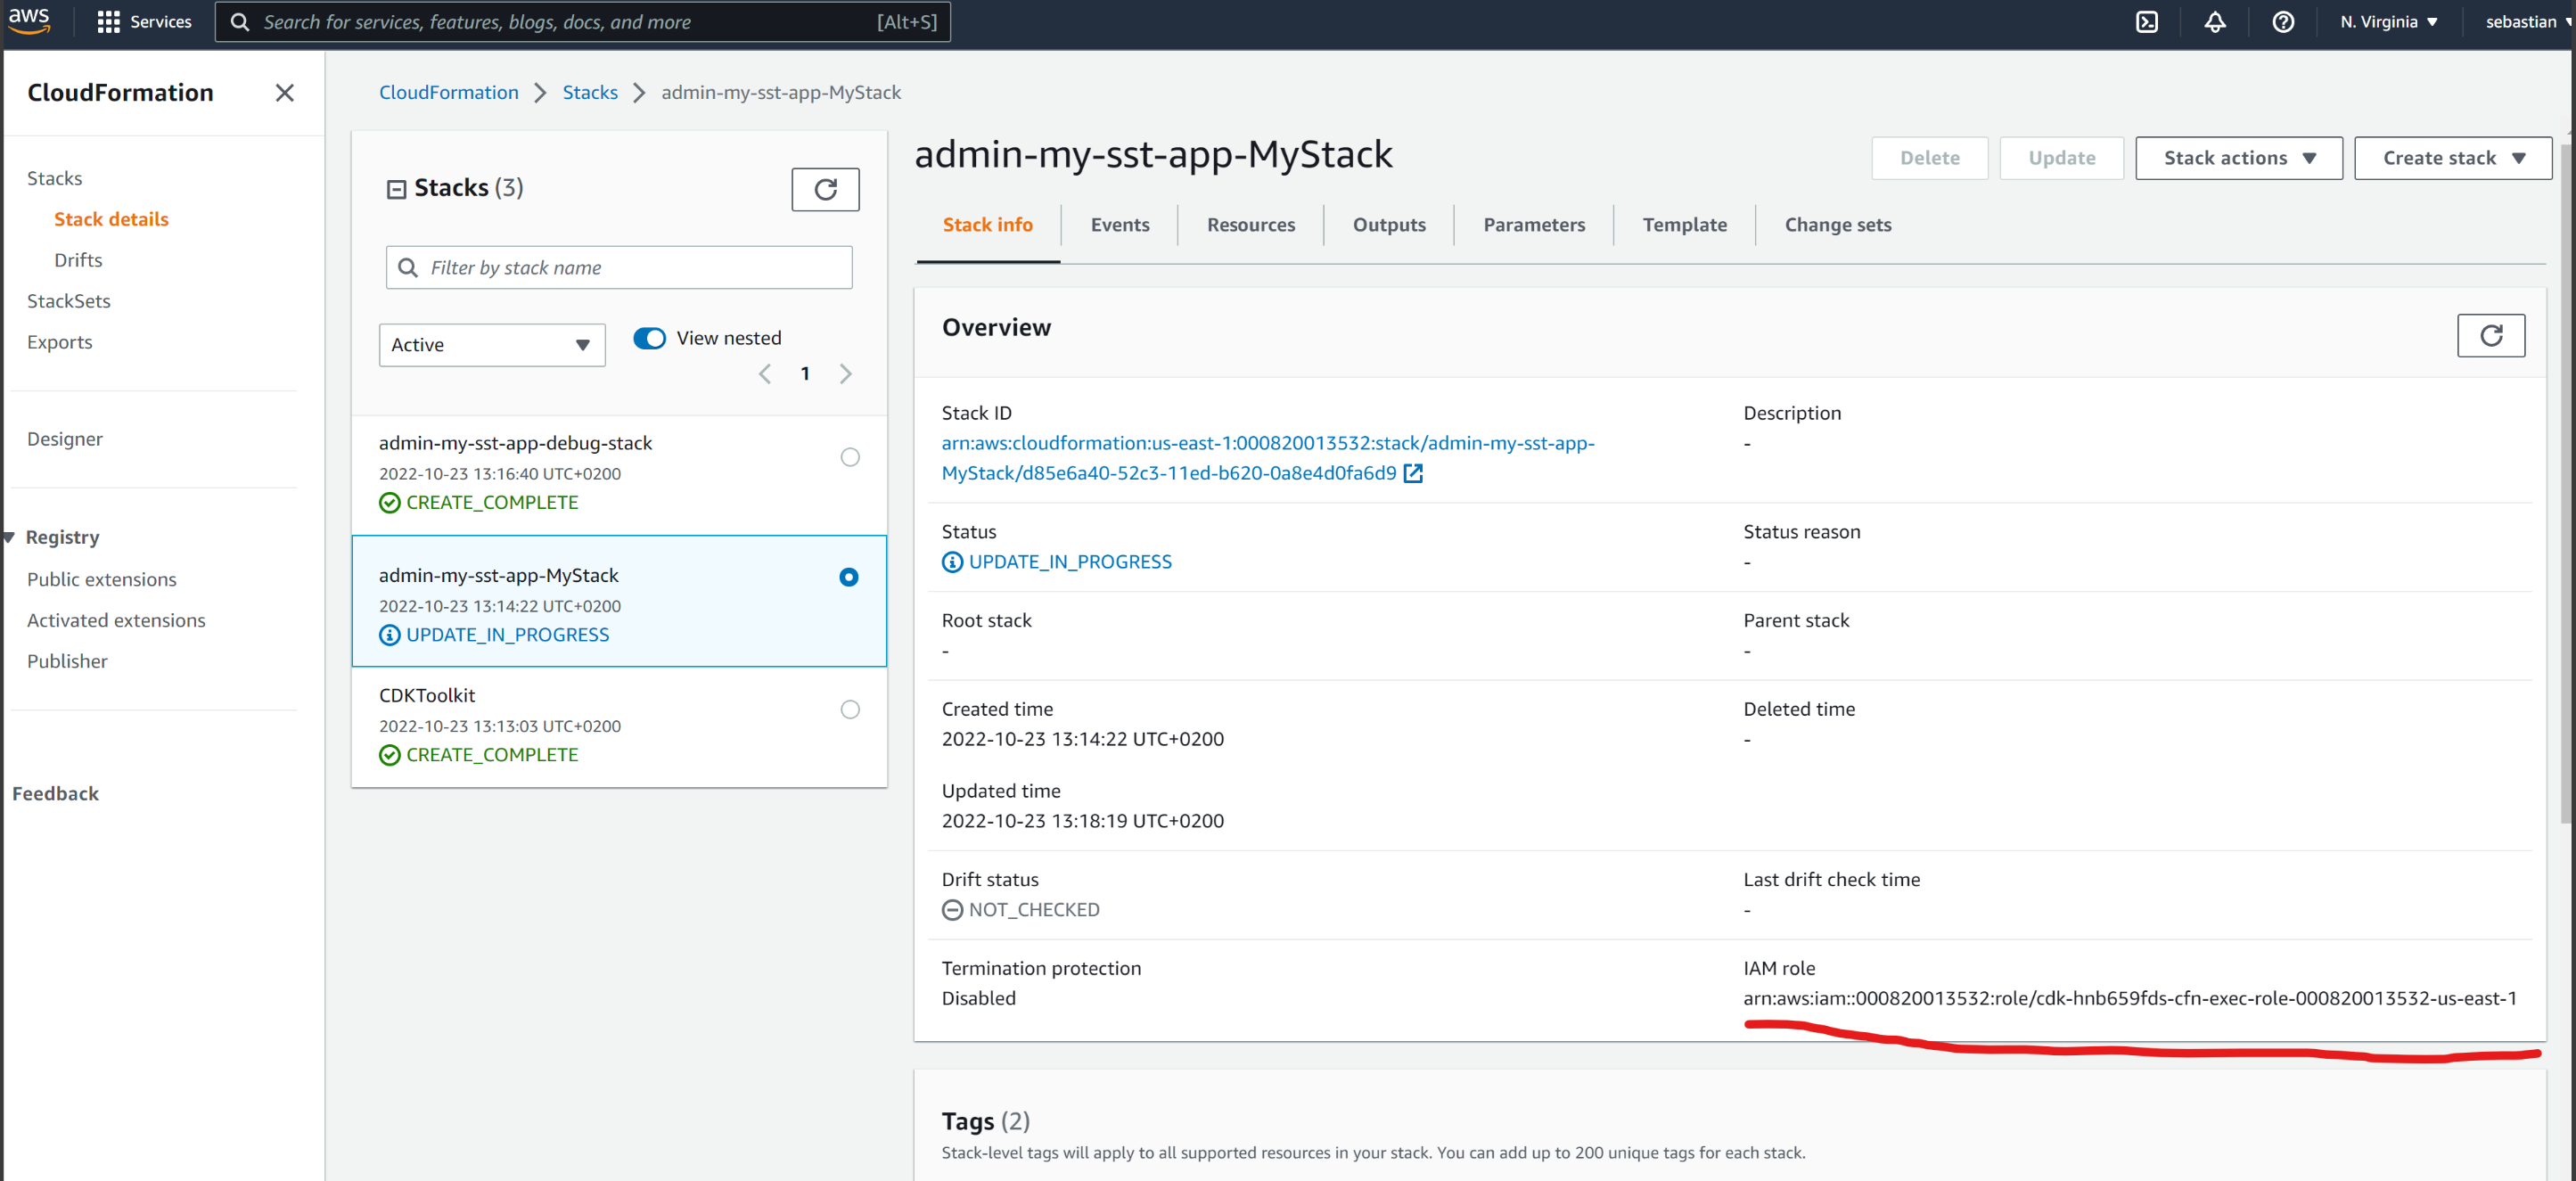Open the notifications bell
The width and height of the screenshot is (2576, 1181).
[x=2214, y=22]
